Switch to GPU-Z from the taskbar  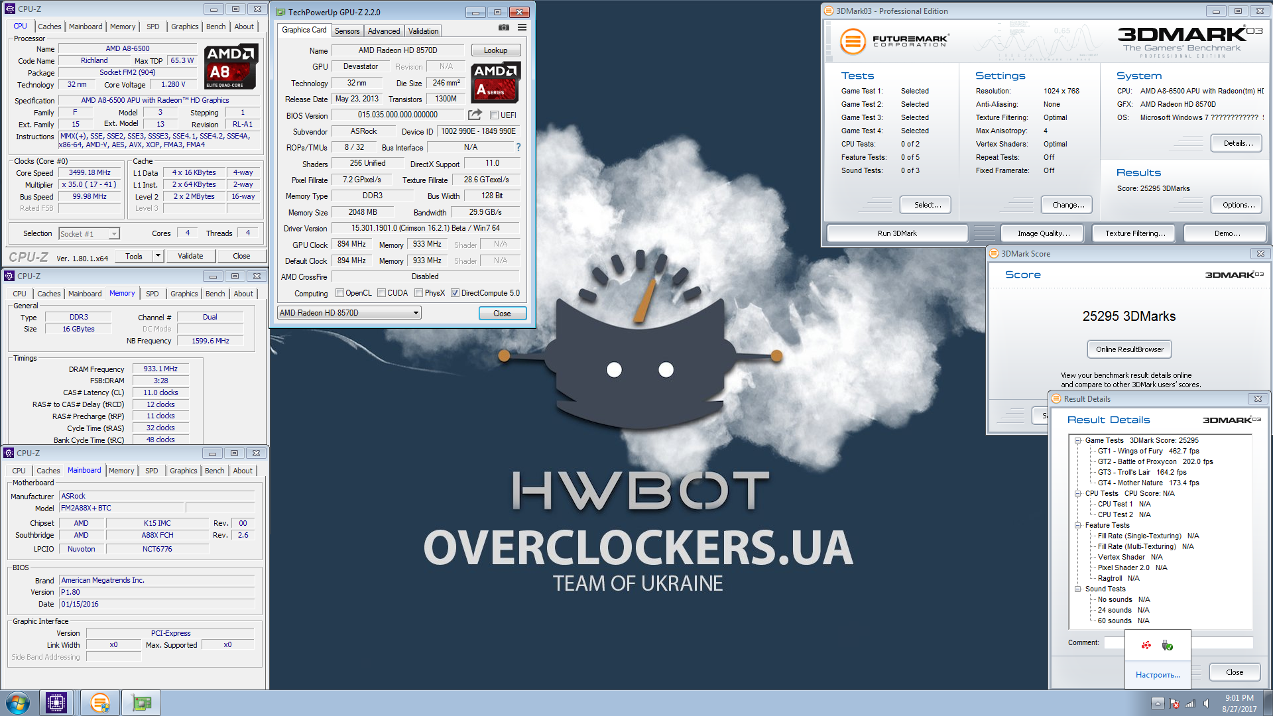click(x=141, y=703)
